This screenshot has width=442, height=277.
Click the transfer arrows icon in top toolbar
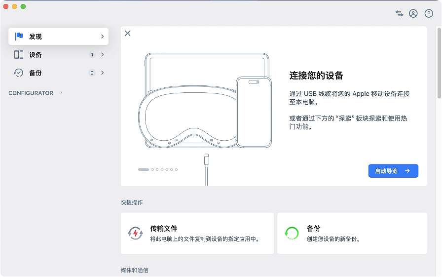click(399, 13)
